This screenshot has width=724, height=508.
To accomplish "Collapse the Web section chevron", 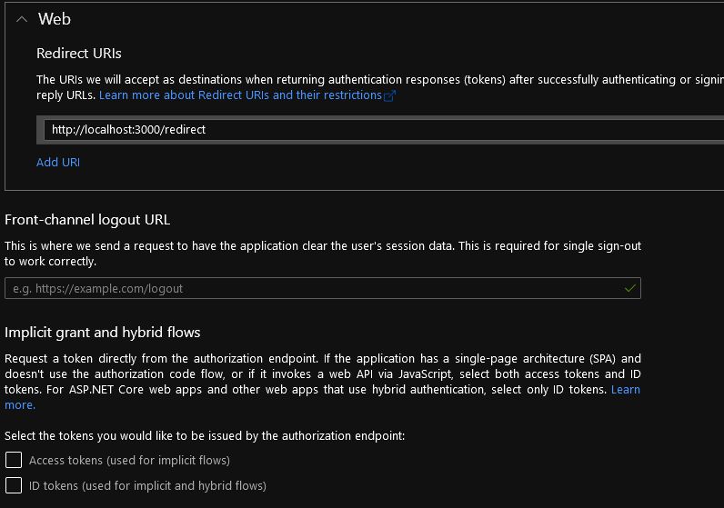I will (x=22, y=19).
